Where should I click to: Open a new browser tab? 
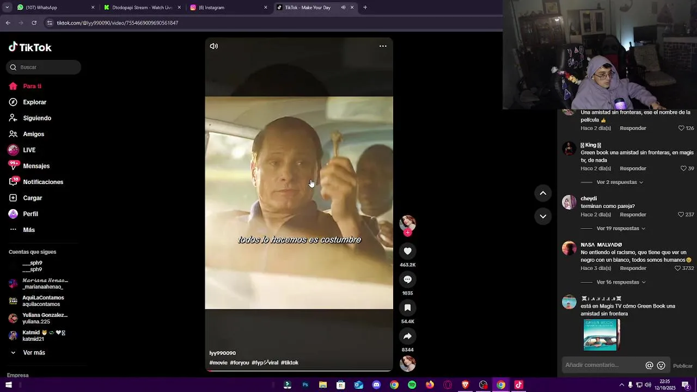365,8
